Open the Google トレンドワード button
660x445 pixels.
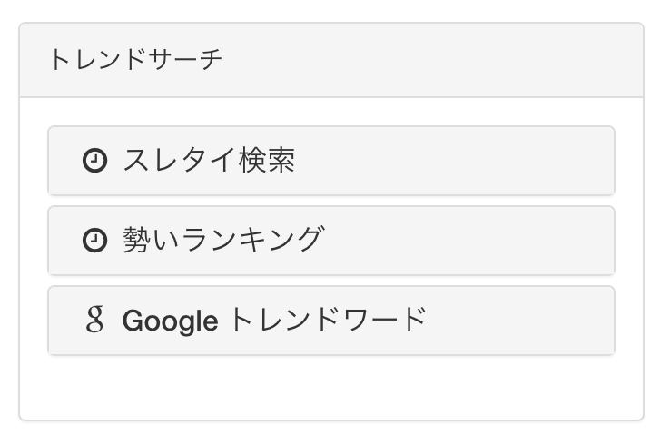click(331, 321)
